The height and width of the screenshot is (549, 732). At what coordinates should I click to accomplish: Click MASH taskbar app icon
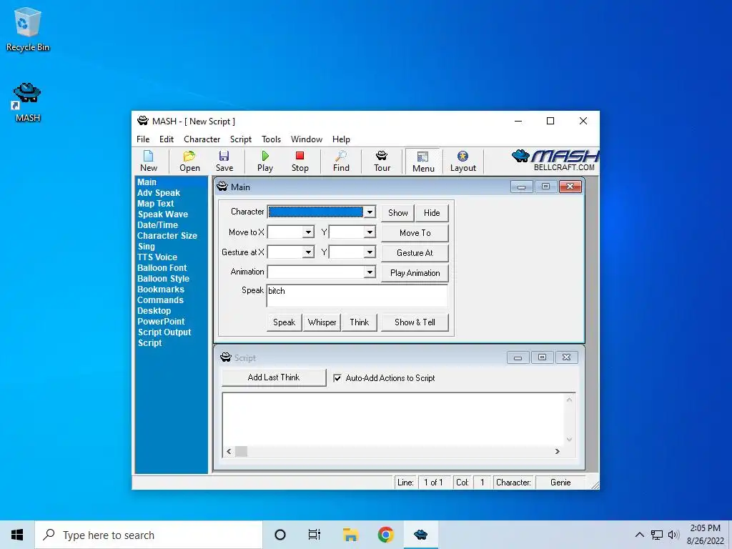click(x=420, y=535)
